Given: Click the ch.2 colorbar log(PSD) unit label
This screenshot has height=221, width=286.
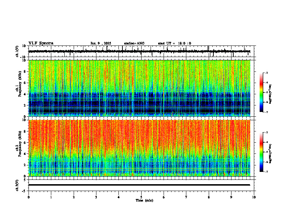Looking at the screenshot, I should pyautogui.click(x=270, y=153).
